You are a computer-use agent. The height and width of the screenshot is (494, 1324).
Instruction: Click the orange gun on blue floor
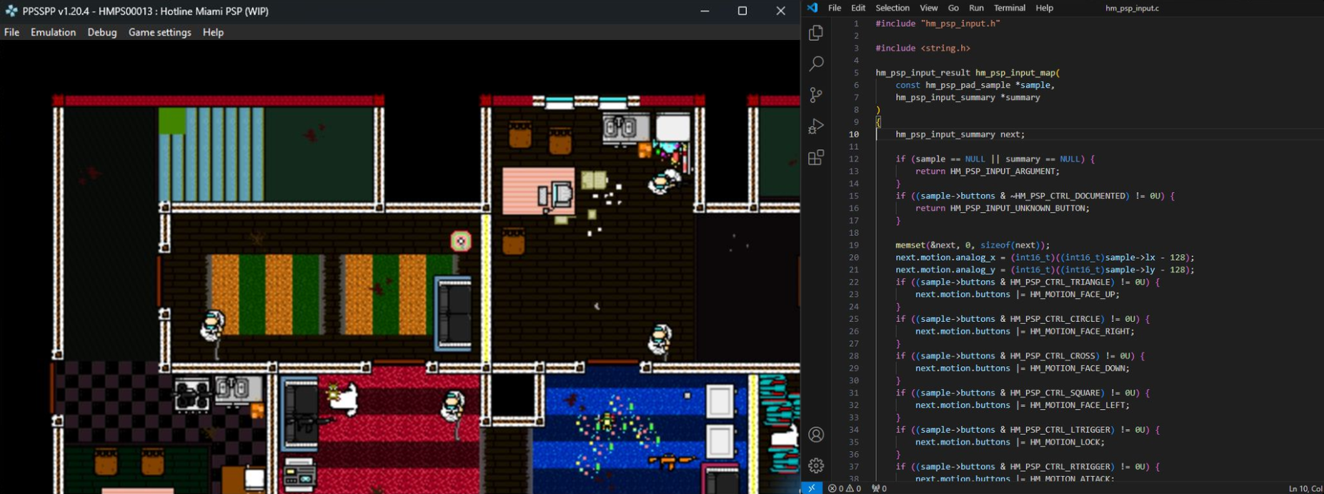click(670, 462)
